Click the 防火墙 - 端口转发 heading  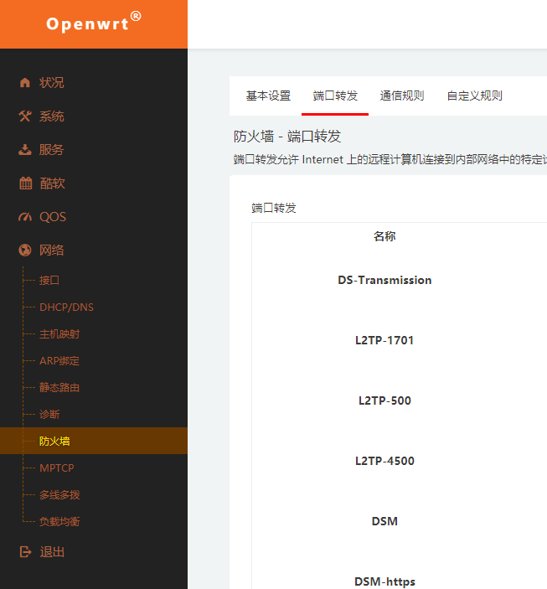coord(287,136)
